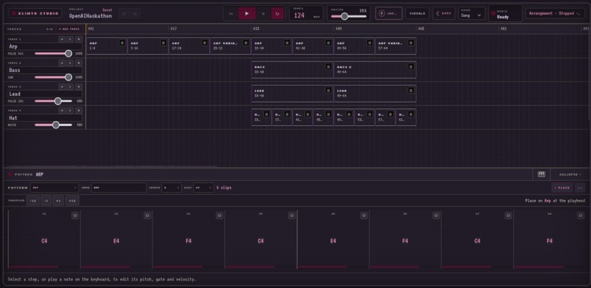Redo the last undone change
Image resolution: width=591 pixels, height=288 pixels.
(135, 15)
